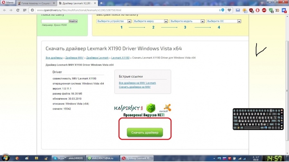Open the Speed Dial grid
The width and height of the screenshot is (289, 162).
25,10
